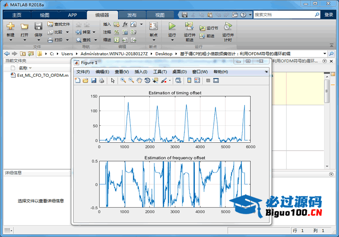Screen dimensions: 339x237
Task: Open 文件(F) menu in Figure 1
Action: coord(83,72)
